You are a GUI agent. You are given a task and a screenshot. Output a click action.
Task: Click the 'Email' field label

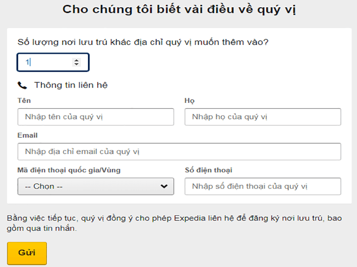[28, 135]
